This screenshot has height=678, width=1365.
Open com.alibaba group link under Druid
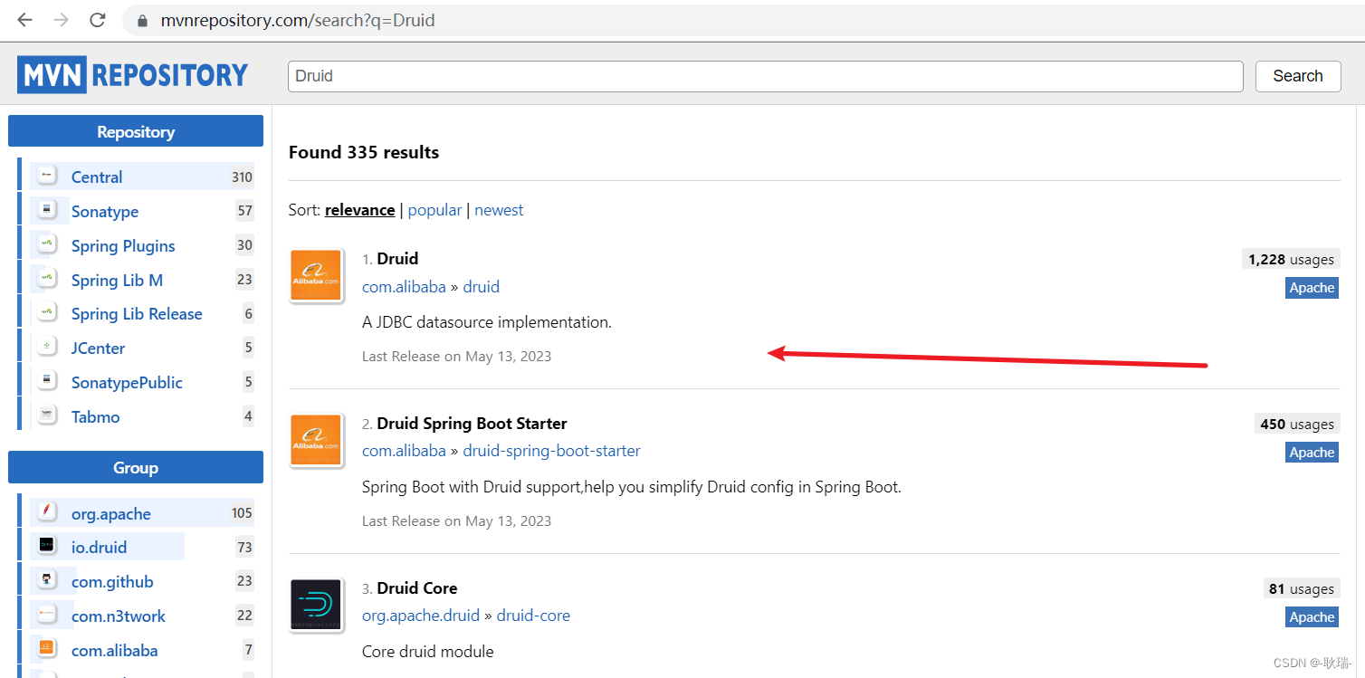tap(404, 287)
